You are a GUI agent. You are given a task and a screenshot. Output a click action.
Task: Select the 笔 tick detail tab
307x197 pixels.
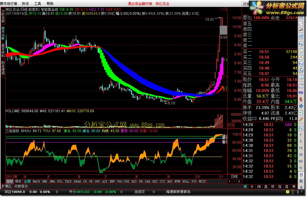point(245,187)
